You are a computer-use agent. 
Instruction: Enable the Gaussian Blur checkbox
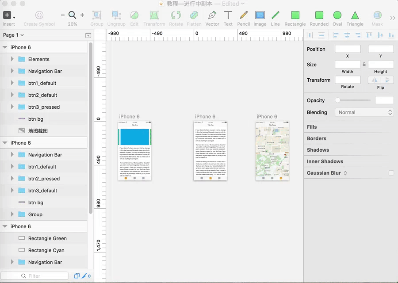[x=391, y=173]
